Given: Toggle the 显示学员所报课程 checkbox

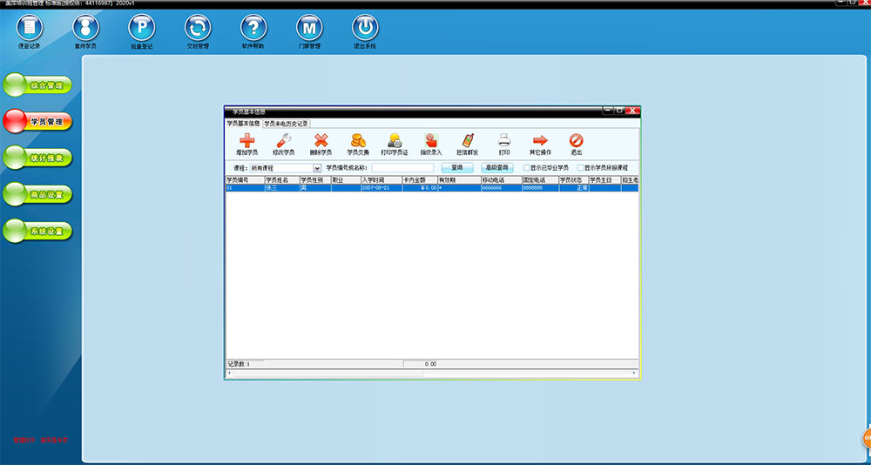Looking at the screenshot, I should [x=581, y=167].
